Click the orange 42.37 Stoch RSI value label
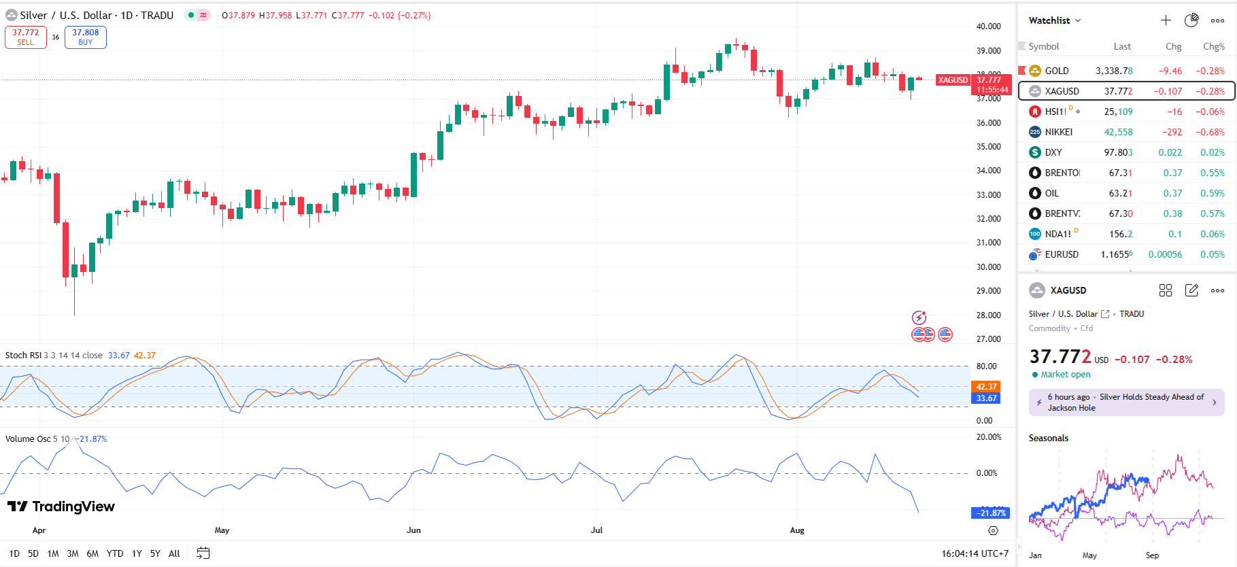 point(986,386)
